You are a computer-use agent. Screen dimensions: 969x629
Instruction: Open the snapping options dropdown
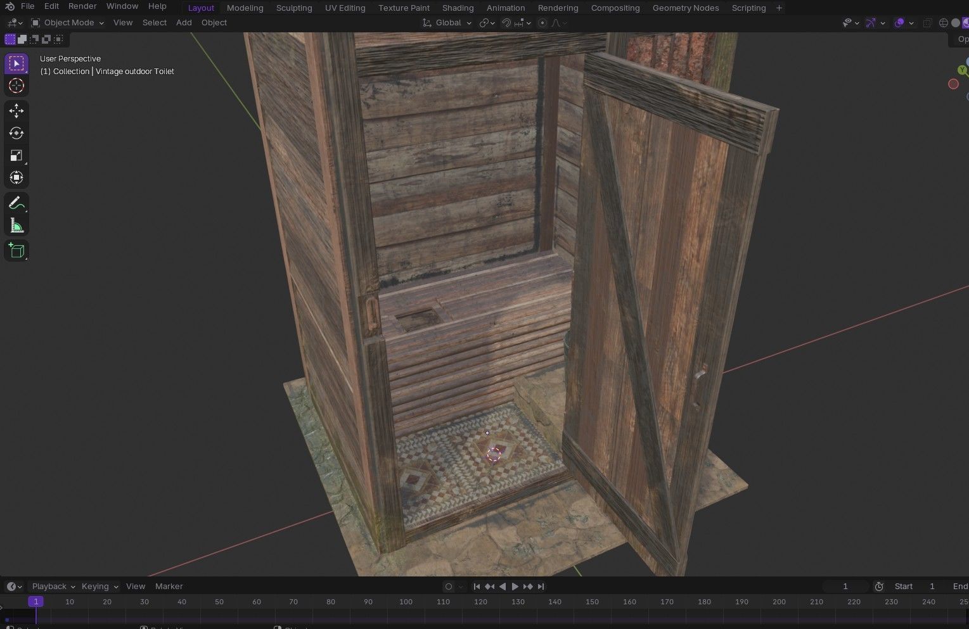(523, 23)
